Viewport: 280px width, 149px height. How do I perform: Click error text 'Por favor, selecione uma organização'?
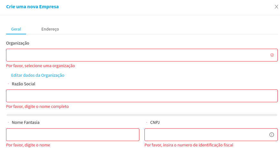point(41,66)
